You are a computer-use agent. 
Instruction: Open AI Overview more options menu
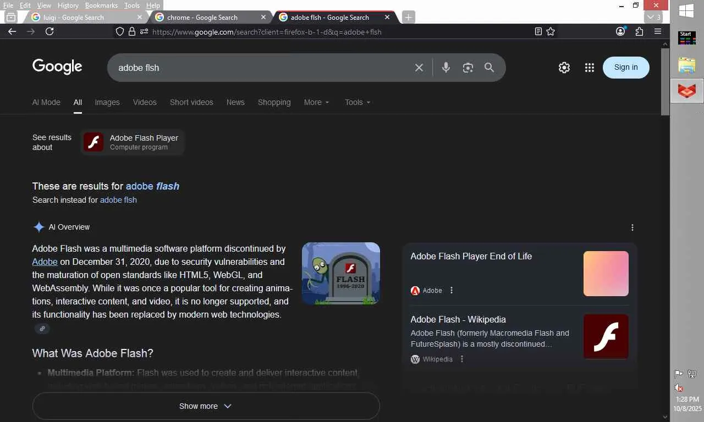pos(632,227)
